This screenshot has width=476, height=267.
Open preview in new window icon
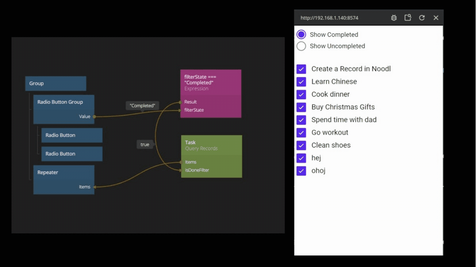pyautogui.click(x=407, y=18)
